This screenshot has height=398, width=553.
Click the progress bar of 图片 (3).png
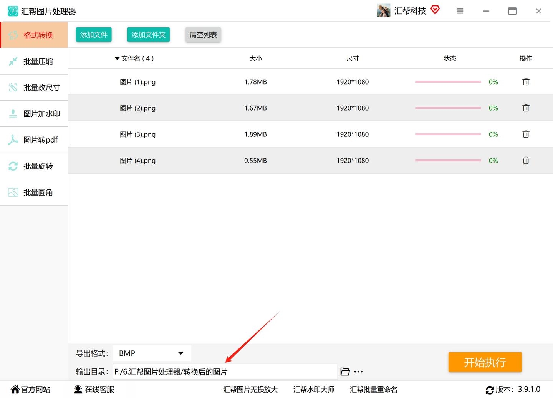[x=448, y=134]
